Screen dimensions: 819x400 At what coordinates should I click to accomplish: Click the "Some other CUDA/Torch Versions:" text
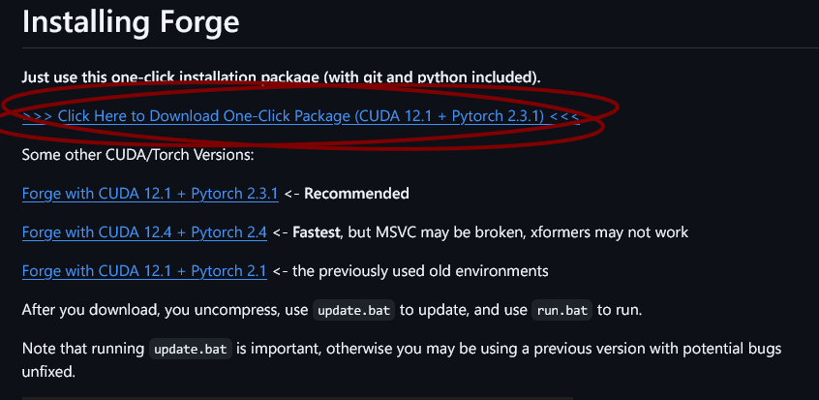[137, 155]
